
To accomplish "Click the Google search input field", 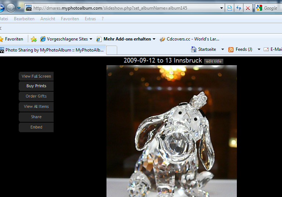I will click(x=271, y=8).
